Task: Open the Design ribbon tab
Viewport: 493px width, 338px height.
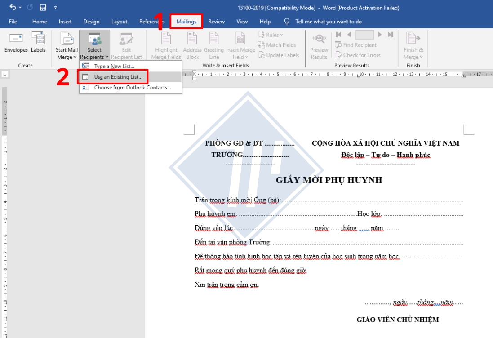Action: [92, 21]
